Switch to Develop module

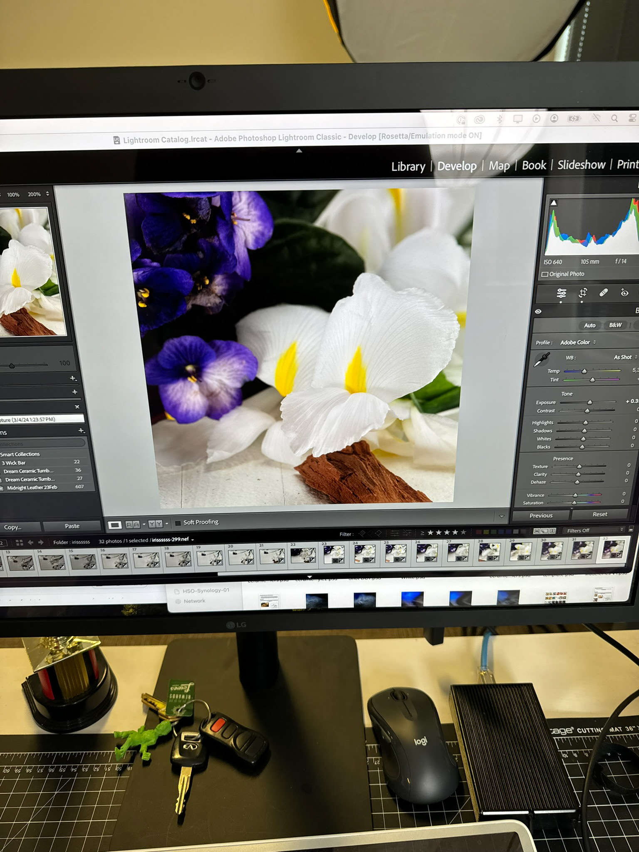457,166
